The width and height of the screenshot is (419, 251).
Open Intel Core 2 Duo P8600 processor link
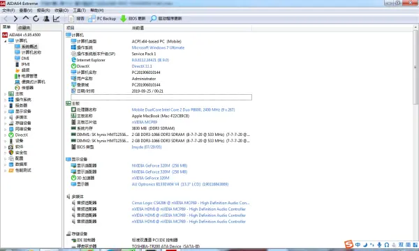(183, 109)
